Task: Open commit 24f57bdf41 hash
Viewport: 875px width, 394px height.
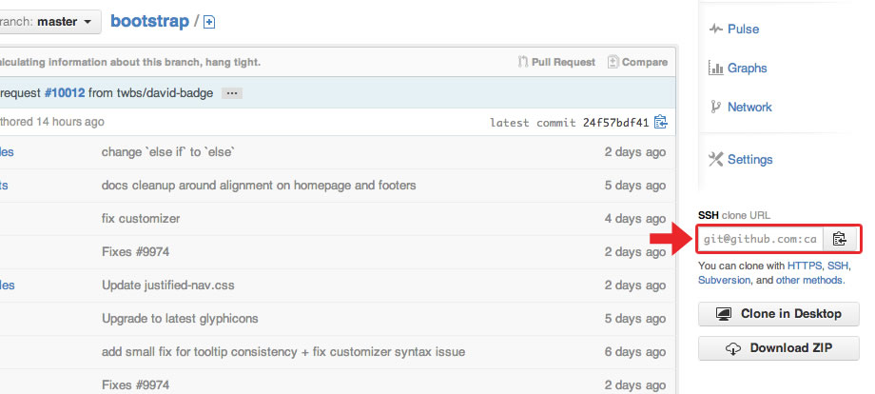Action: 615,122
